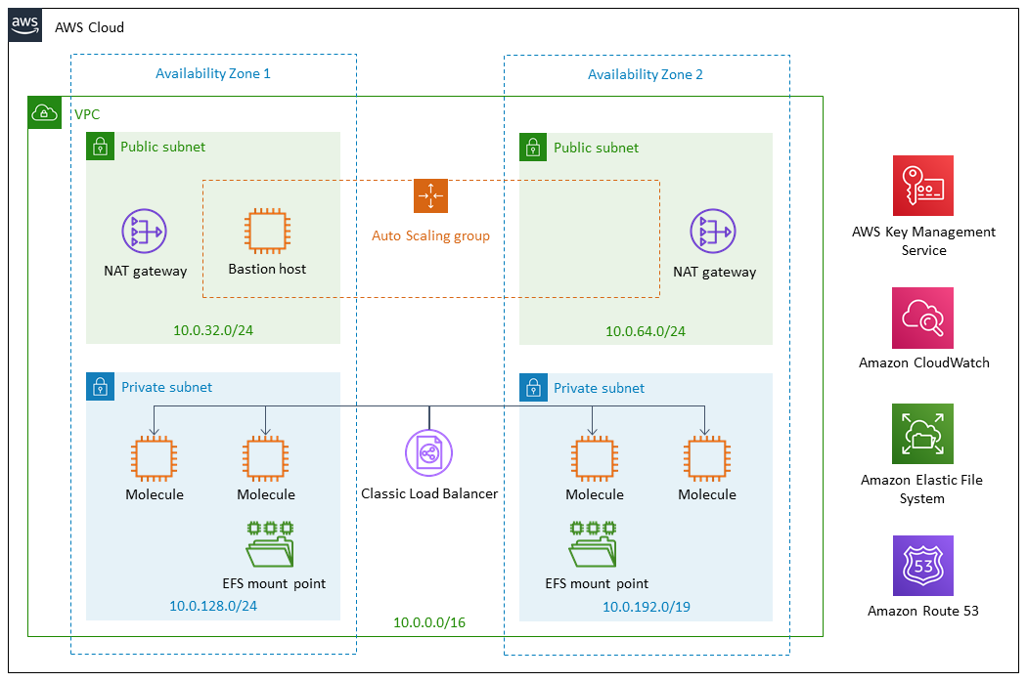Viewport: 1027px width, 682px height.
Task: Select the Molecule instance icon above Zone 1's EFS mount
Action: coord(265,459)
